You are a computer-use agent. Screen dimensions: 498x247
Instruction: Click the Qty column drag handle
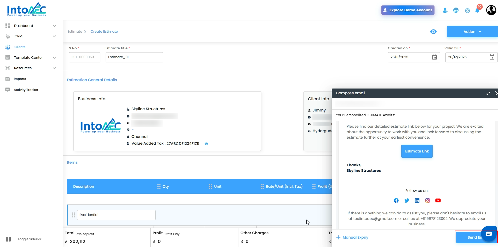click(x=159, y=186)
